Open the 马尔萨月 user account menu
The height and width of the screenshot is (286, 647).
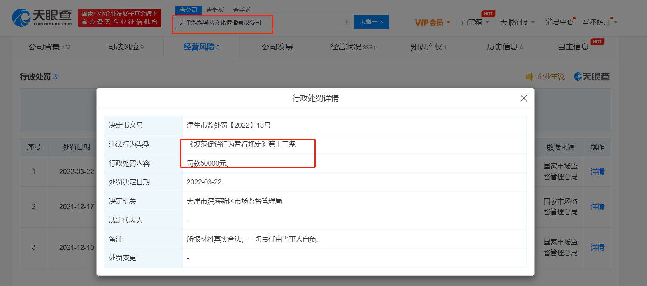click(x=600, y=22)
